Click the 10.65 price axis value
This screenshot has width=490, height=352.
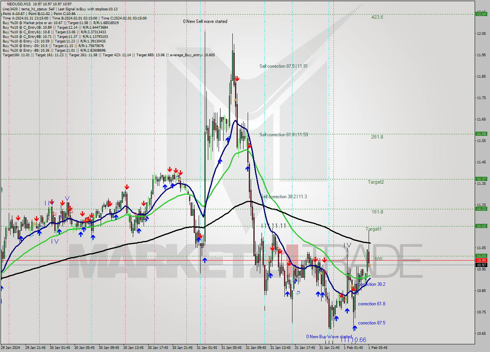(481, 333)
